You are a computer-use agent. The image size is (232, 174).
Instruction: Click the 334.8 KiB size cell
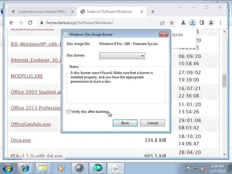coord(155,140)
